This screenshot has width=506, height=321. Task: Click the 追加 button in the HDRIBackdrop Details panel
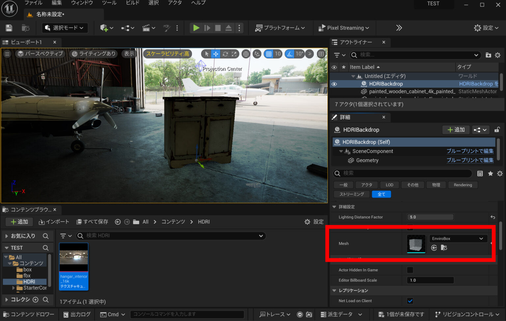click(456, 130)
